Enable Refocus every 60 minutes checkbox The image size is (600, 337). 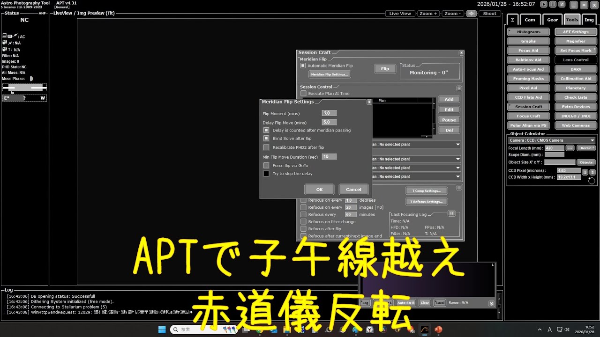click(303, 214)
